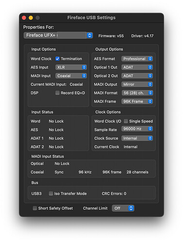Change Sample Rate from 96000 Hz
Image resolution: width=183 pixels, height=242 pixels.
click(x=137, y=129)
